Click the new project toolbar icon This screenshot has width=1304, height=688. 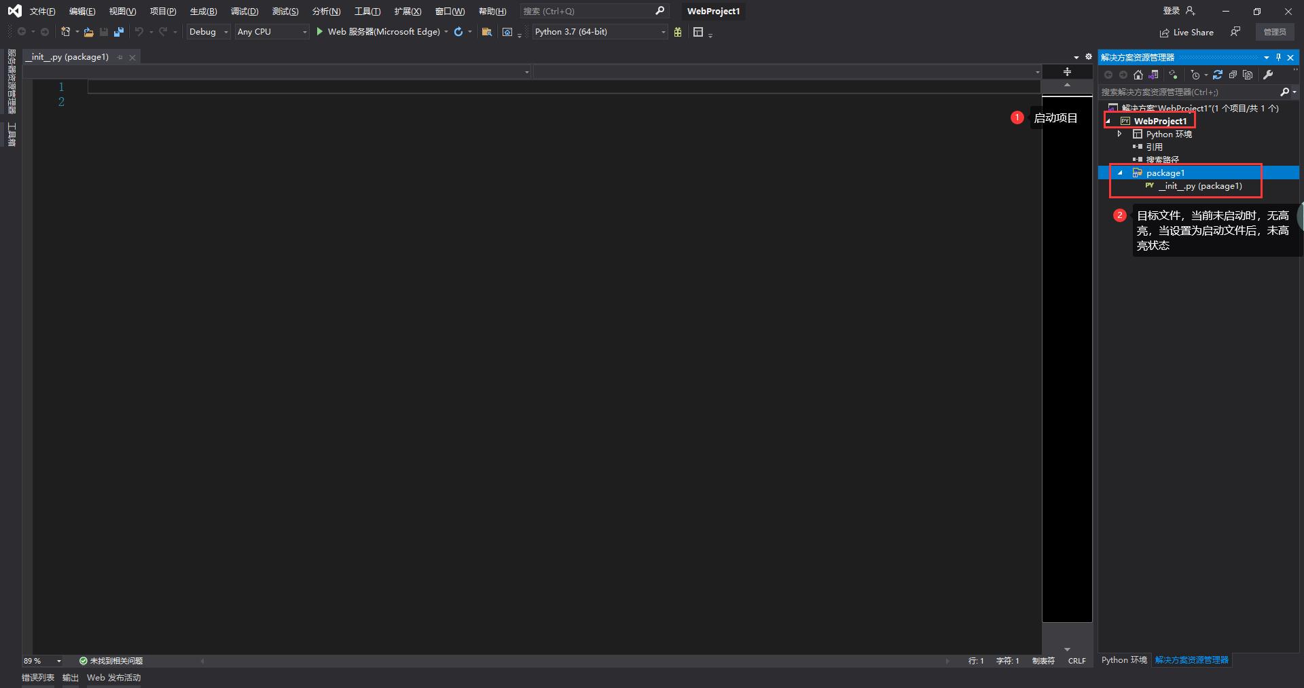(x=65, y=32)
